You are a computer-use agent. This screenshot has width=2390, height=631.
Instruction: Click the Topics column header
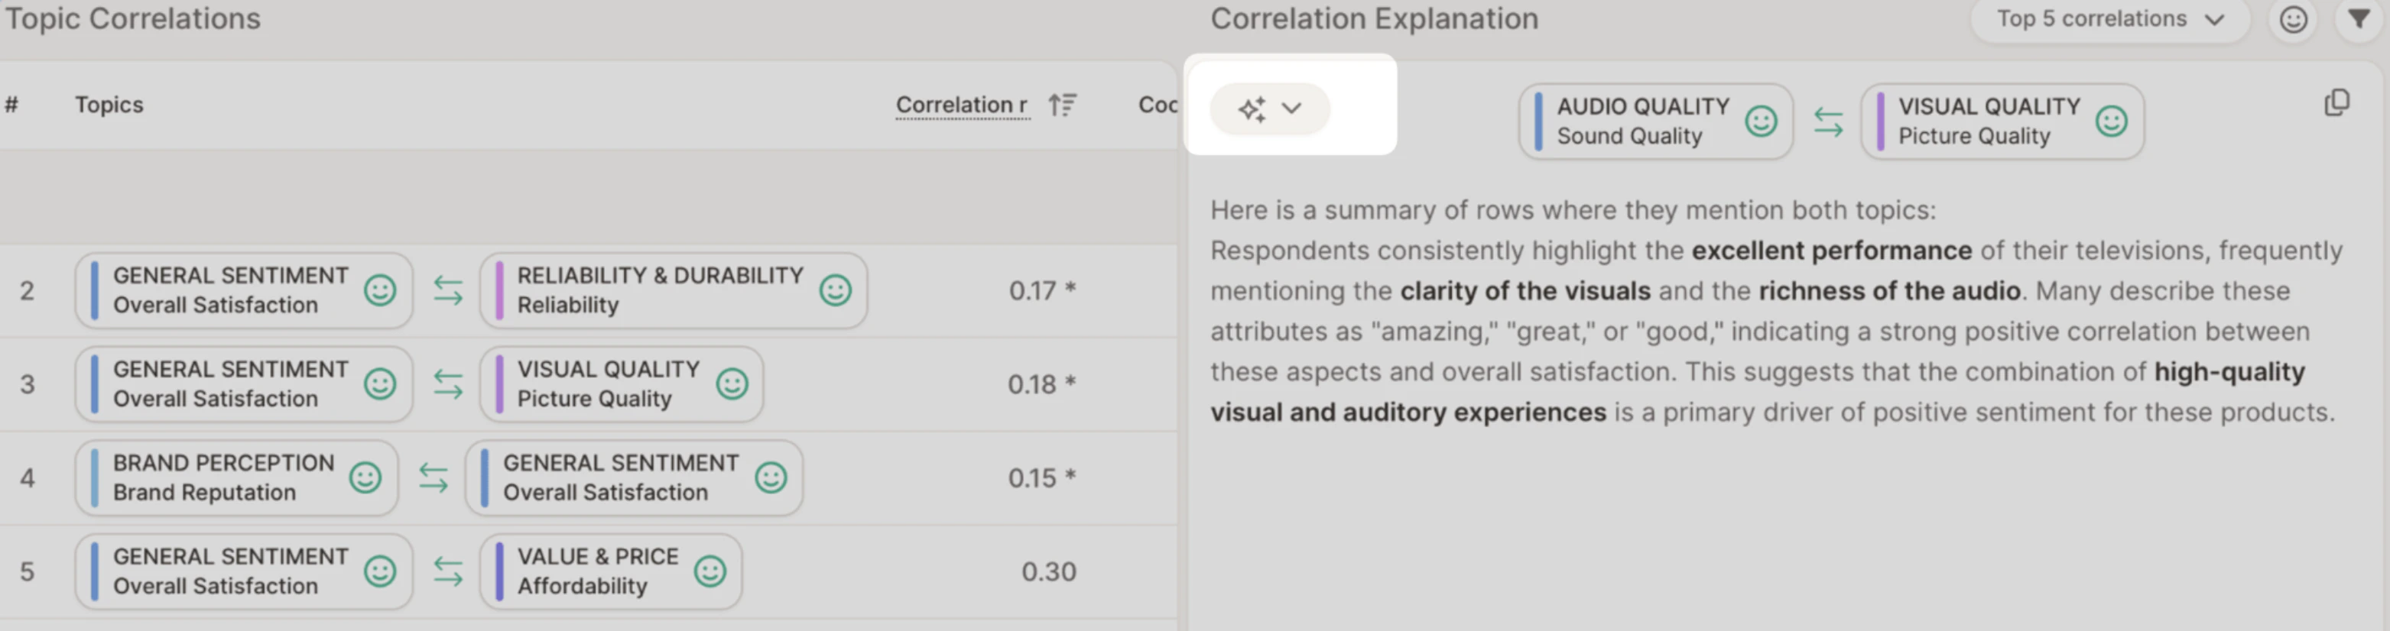(109, 105)
